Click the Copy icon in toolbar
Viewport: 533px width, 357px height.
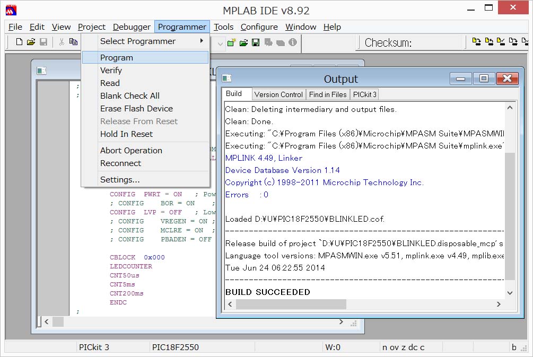73,42
